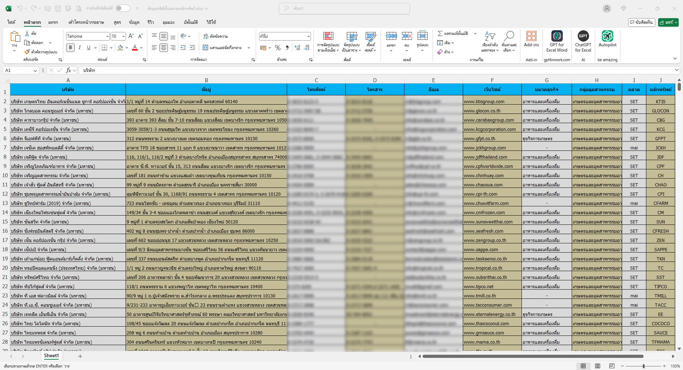Switch to the Formulas tab
The width and height of the screenshot is (683, 370).
pyautogui.click(x=117, y=22)
